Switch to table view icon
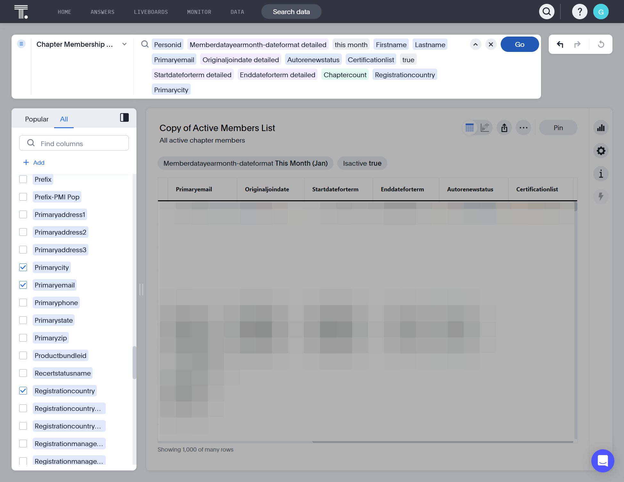The height and width of the screenshot is (482, 624). click(470, 128)
